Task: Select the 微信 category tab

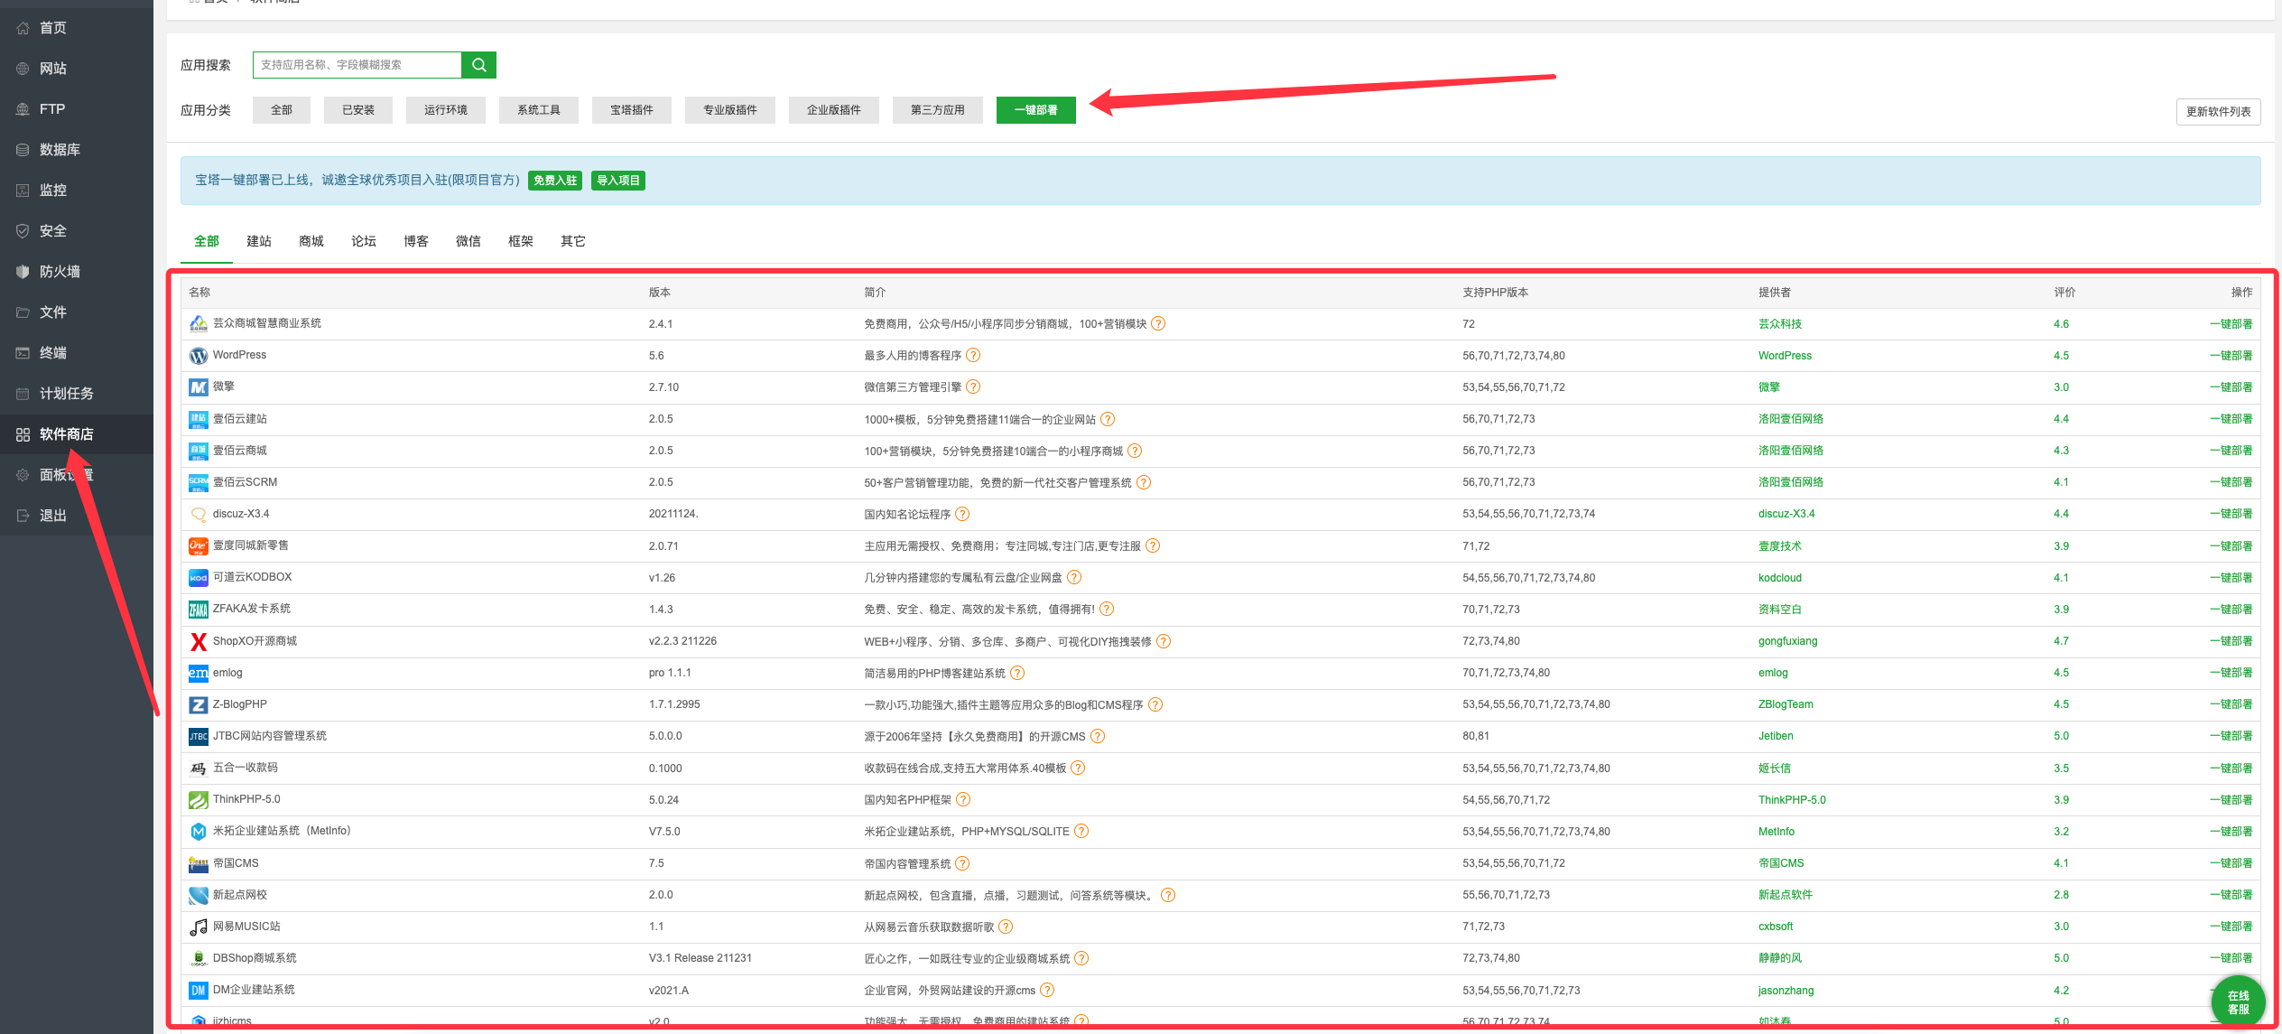Action: pyautogui.click(x=468, y=241)
